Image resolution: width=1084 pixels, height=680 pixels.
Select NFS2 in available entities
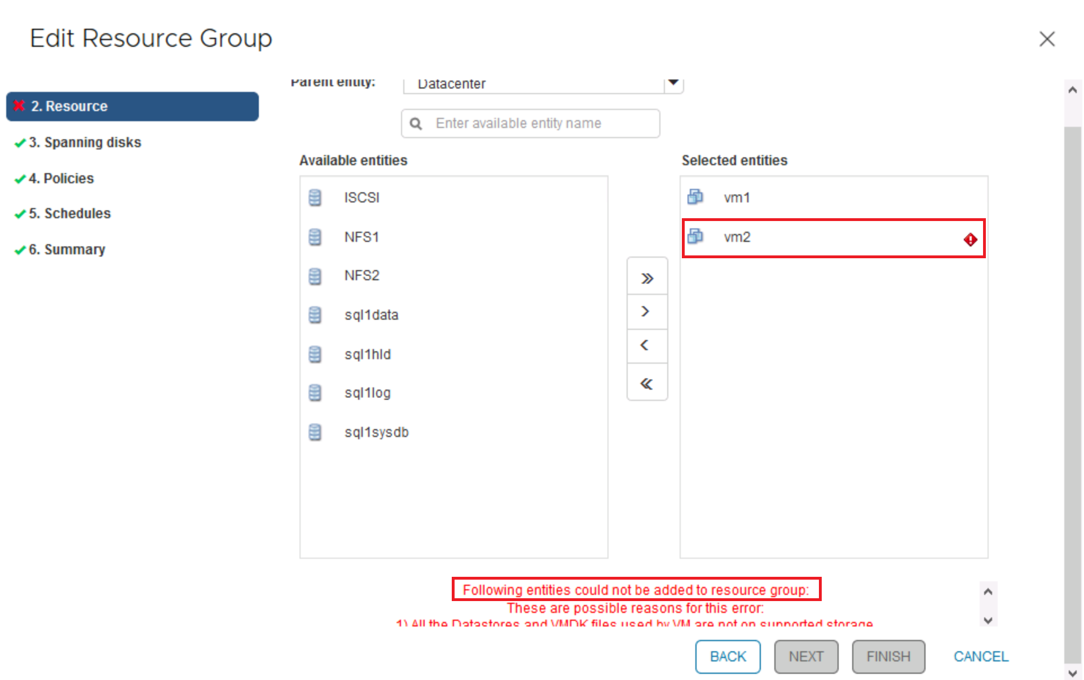click(x=362, y=276)
